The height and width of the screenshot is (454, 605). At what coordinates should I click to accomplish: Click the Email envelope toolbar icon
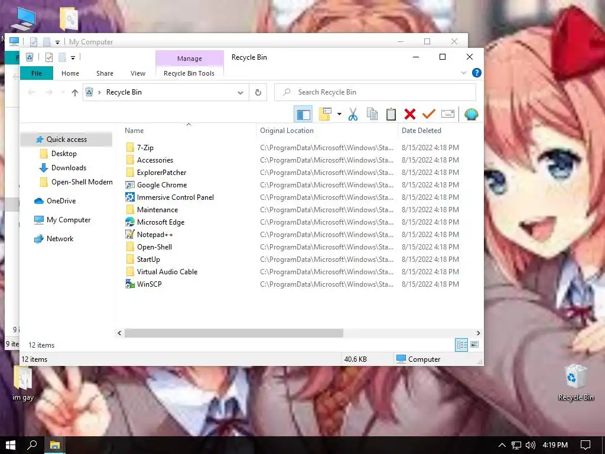click(448, 114)
